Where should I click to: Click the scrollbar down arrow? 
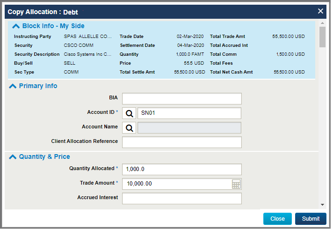pos(322,205)
